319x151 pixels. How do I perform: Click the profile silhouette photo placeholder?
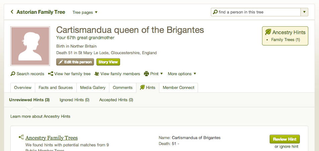click(30, 46)
